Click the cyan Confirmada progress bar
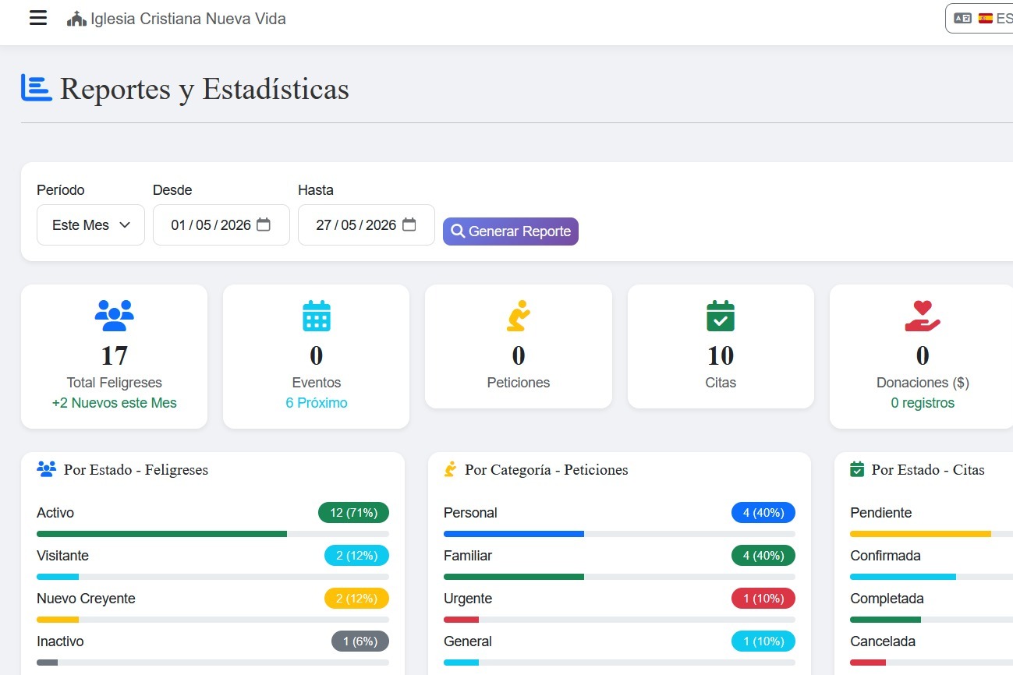This screenshot has height=675, width=1013. click(903, 577)
